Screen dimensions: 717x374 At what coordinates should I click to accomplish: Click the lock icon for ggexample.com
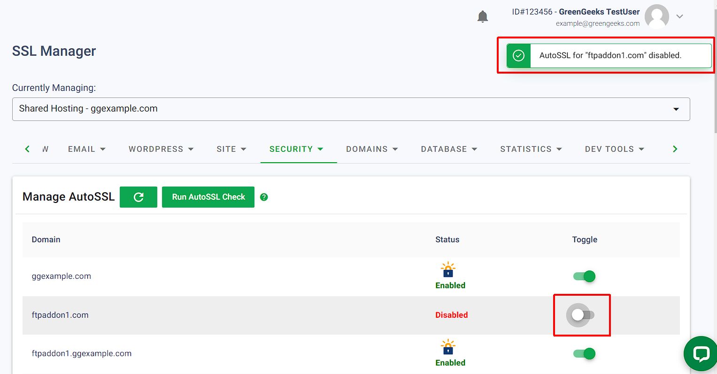click(448, 269)
